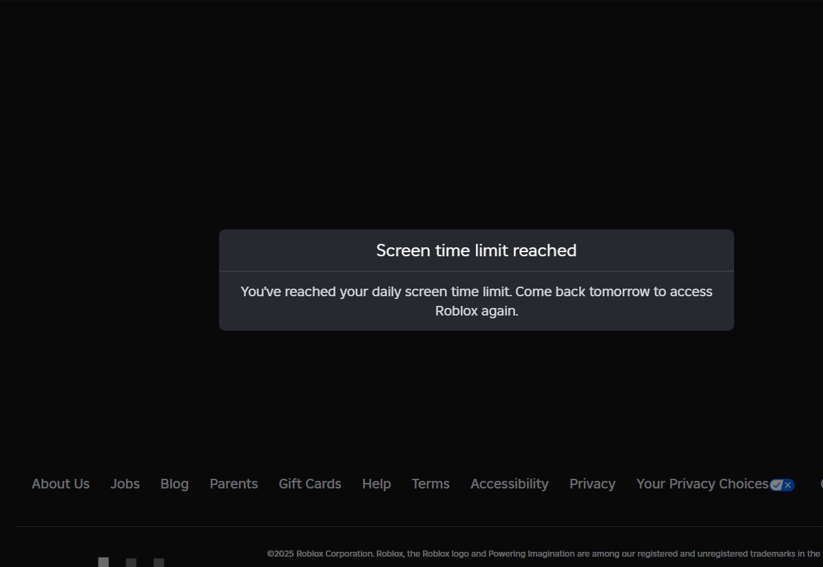Click the Your Privacy Choices opt-out icon

pyautogui.click(x=782, y=484)
